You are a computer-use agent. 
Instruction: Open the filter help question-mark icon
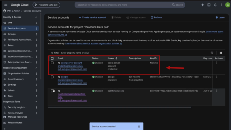tap(212, 53)
